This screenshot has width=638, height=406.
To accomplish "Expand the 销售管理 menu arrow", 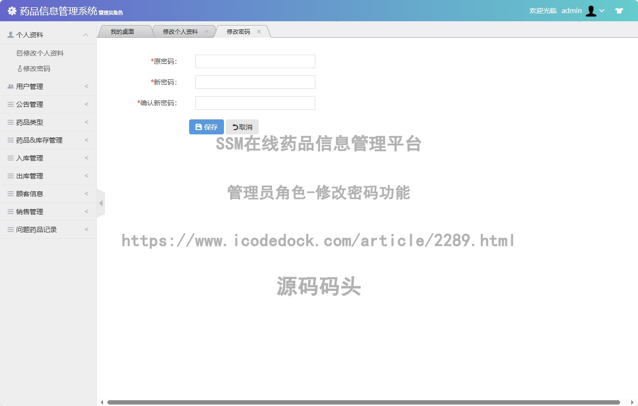I will [86, 212].
